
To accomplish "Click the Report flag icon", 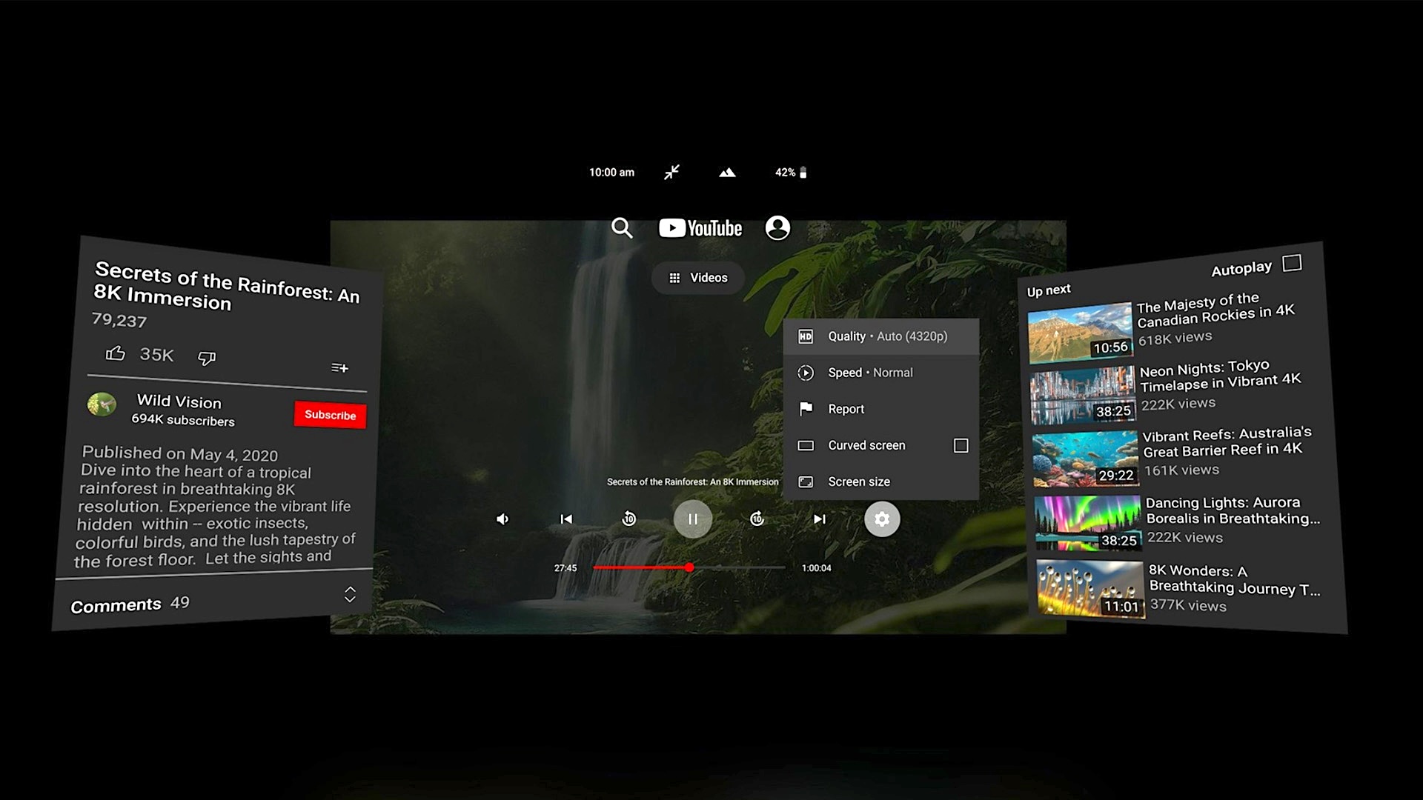I will pos(806,408).
